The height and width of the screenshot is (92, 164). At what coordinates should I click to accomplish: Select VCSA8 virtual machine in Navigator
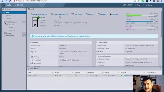11,25
